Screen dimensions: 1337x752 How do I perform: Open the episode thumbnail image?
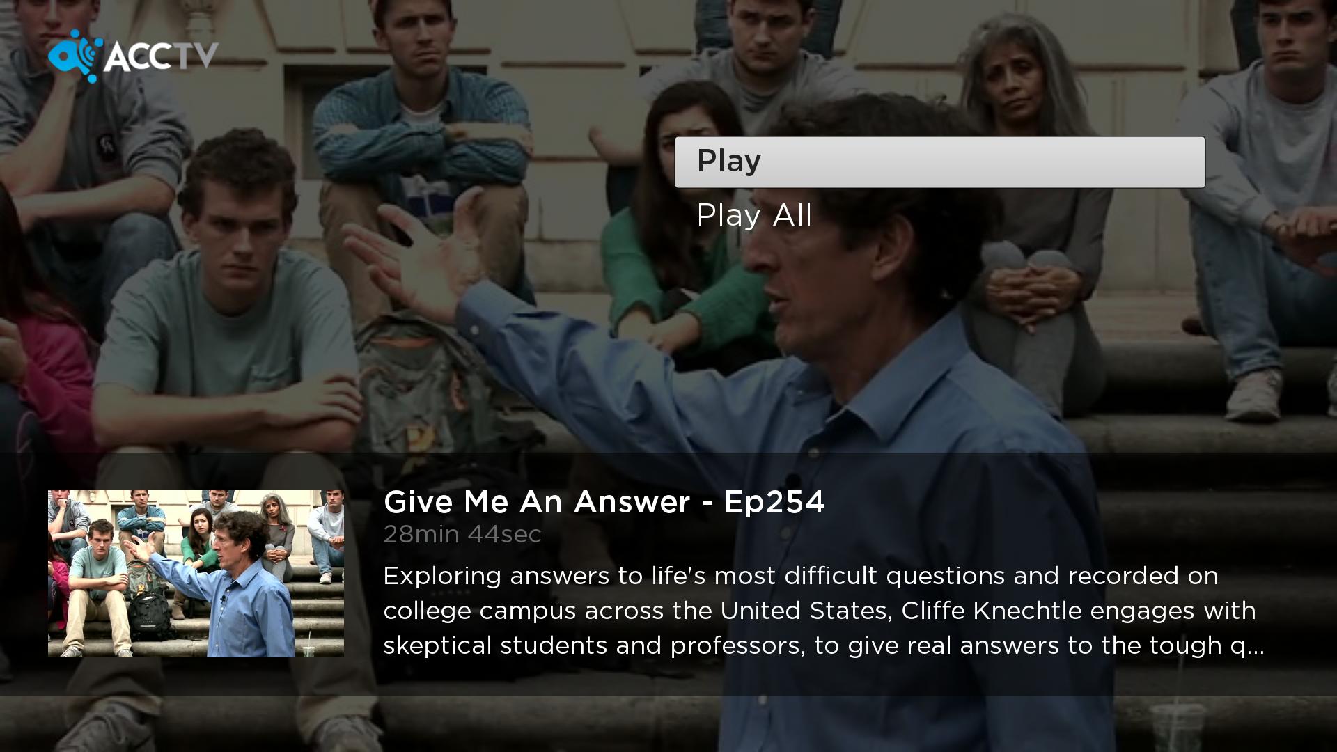coord(196,574)
